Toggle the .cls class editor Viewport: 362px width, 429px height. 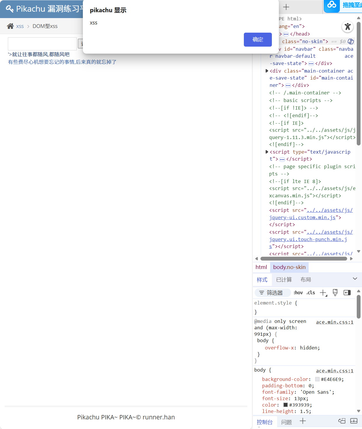311,293
